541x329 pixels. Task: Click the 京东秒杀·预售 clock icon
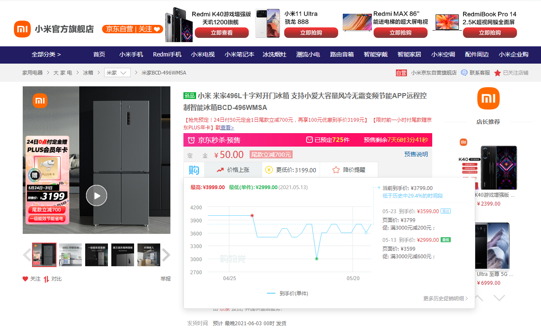[x=191, y=140]
